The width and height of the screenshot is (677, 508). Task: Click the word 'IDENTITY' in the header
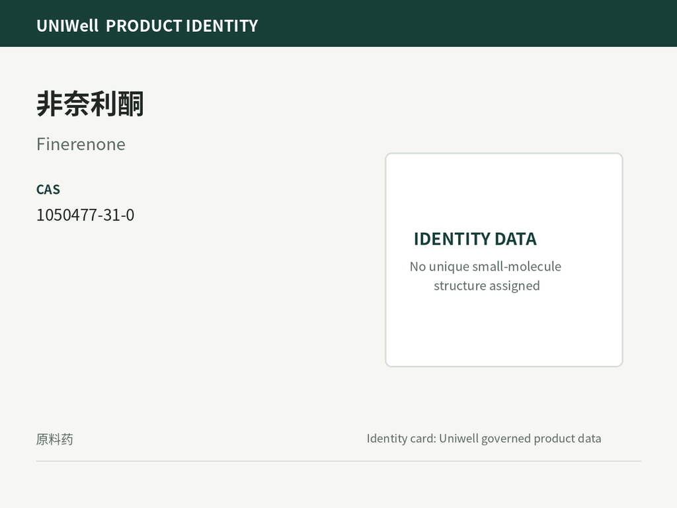tap(222, 26)
